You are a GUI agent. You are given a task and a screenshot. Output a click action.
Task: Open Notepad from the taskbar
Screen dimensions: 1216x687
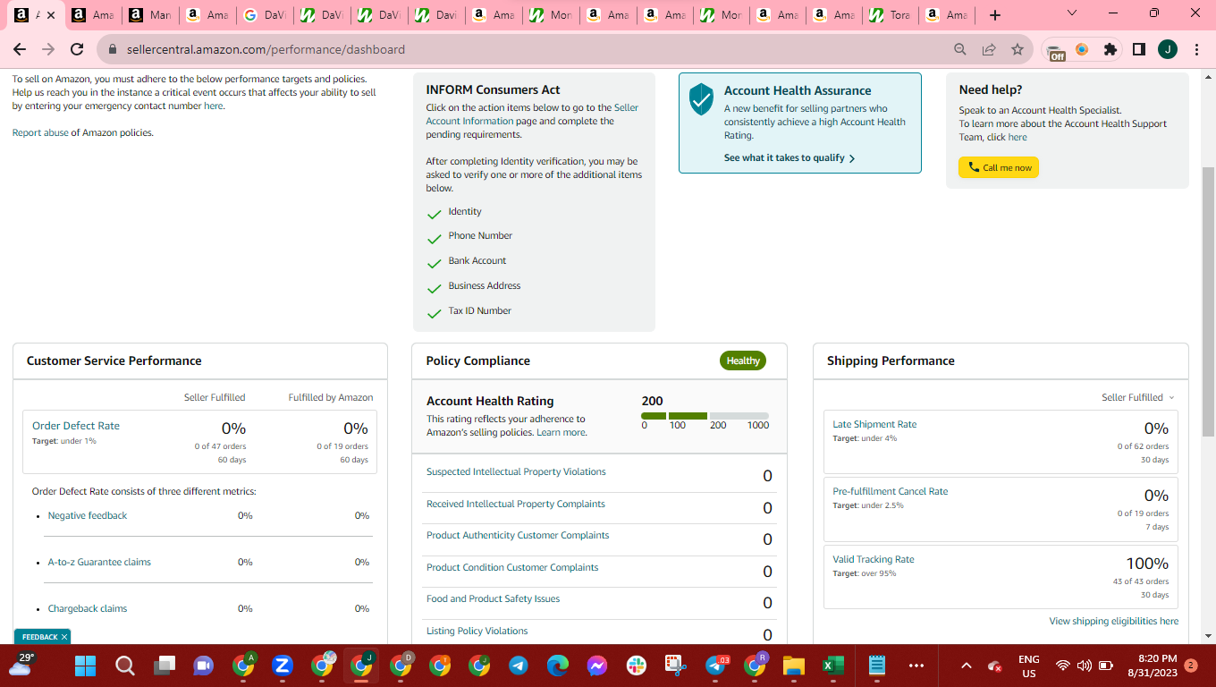(877, 666)
